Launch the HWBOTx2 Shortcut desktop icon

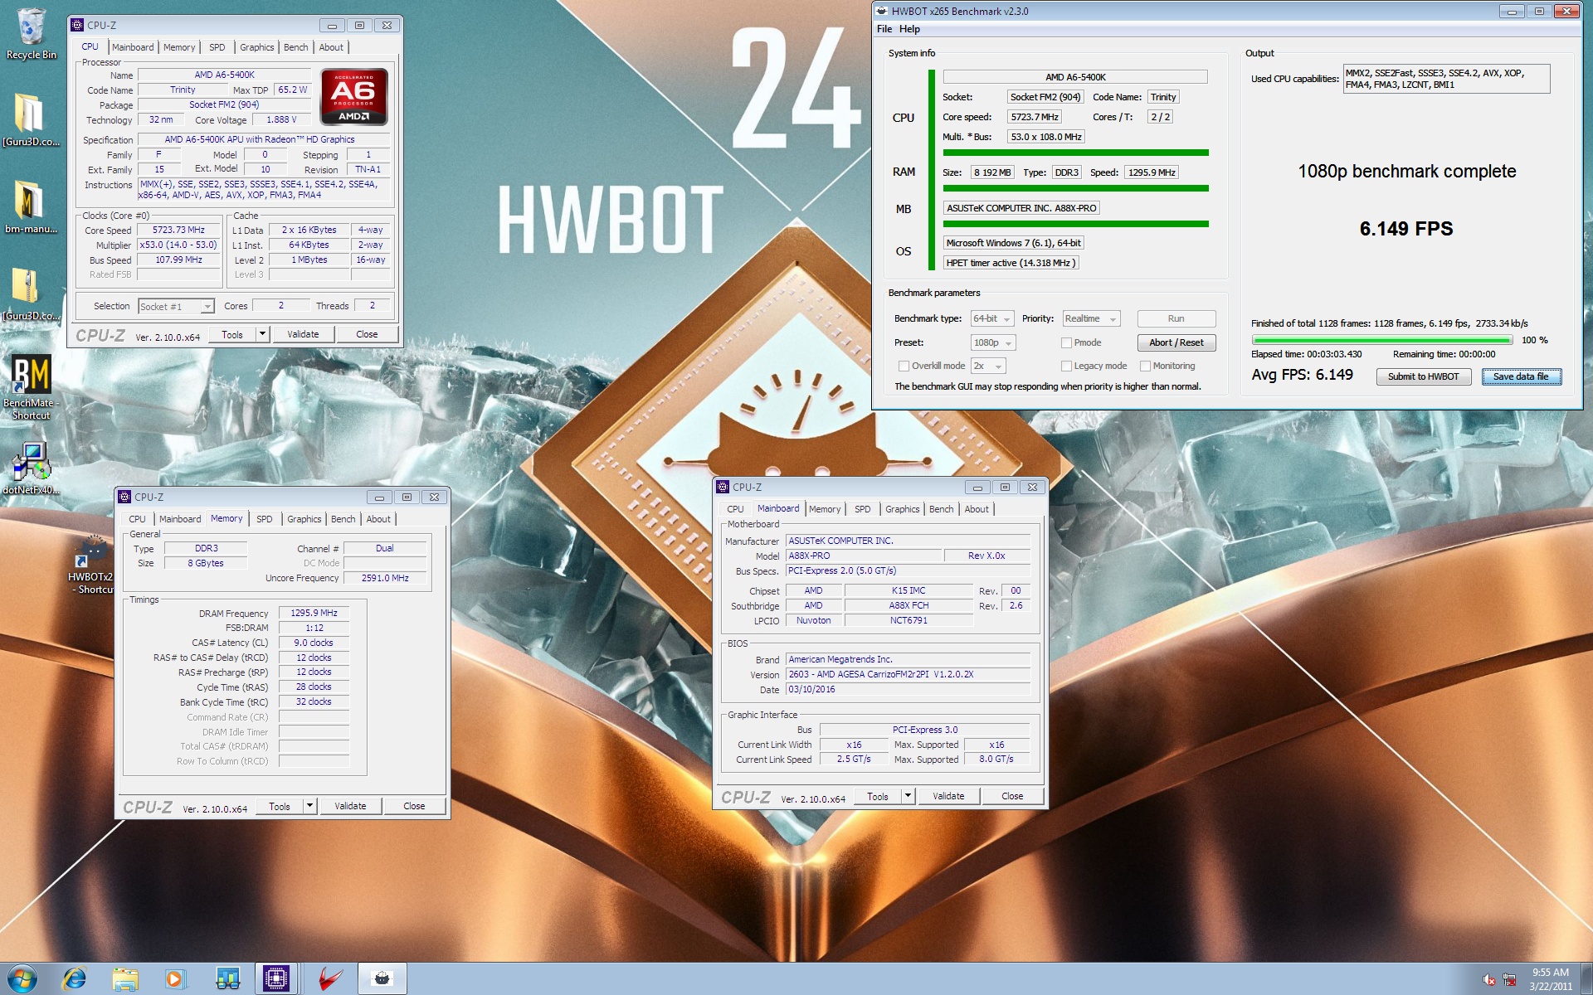click(90, 565)
